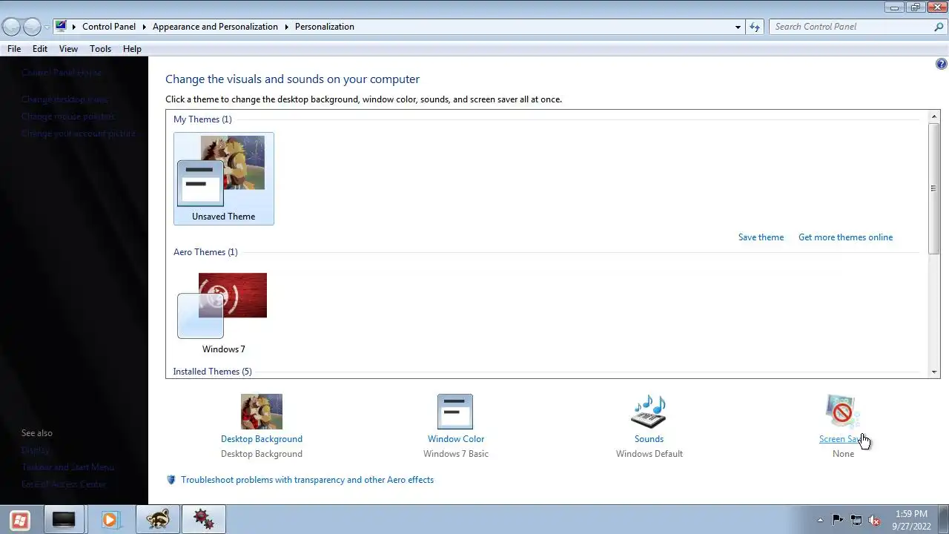The height and width of the screenshot is (534, 949).
Task: Click the blue Help question mark icon
Action: pos(942,65)
